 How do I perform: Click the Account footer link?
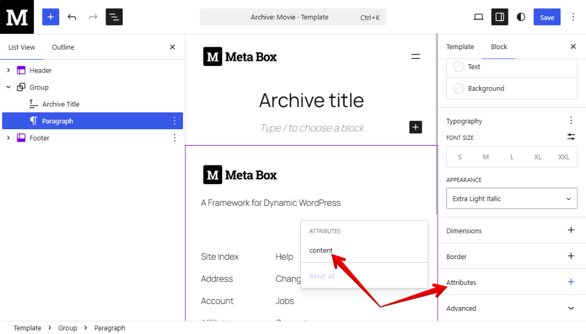(217, 301)
